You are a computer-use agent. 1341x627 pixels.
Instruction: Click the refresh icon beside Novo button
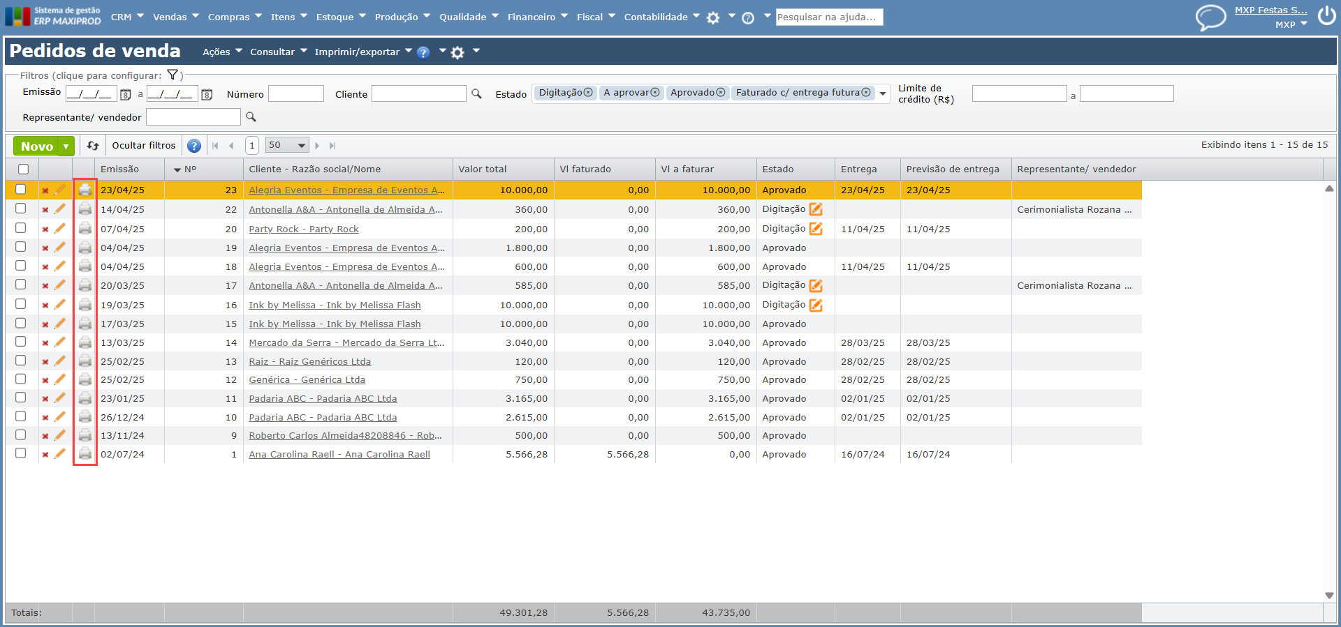pyautogui.click(x=93, y=146)
